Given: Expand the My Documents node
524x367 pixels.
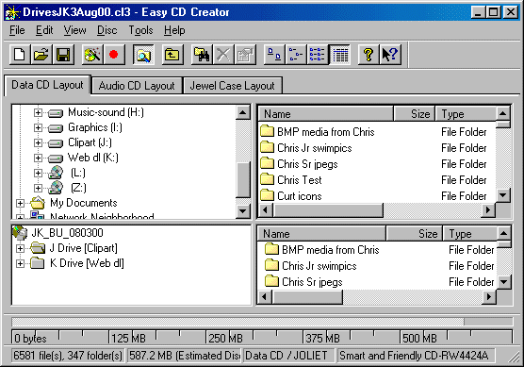Looking at the screenshot, I should [20, 203].
